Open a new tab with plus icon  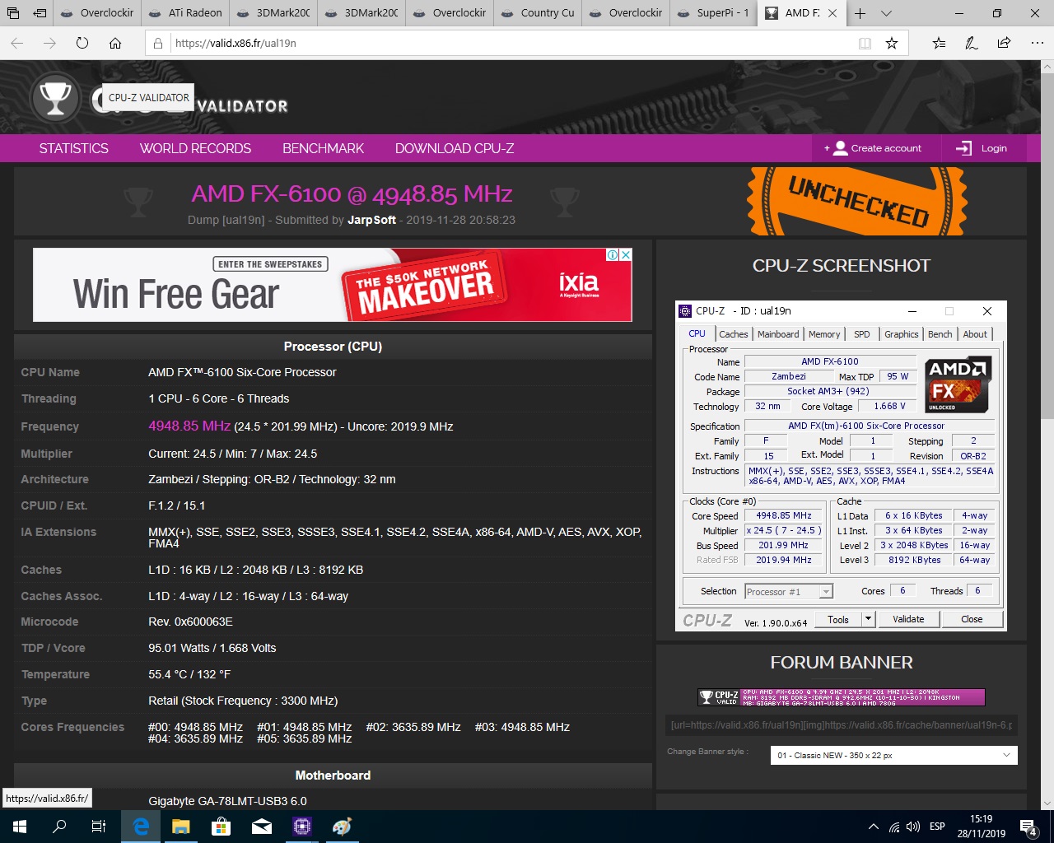point(860,13)
